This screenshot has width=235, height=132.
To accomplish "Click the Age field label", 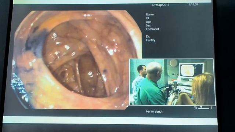I will (148, 22).
